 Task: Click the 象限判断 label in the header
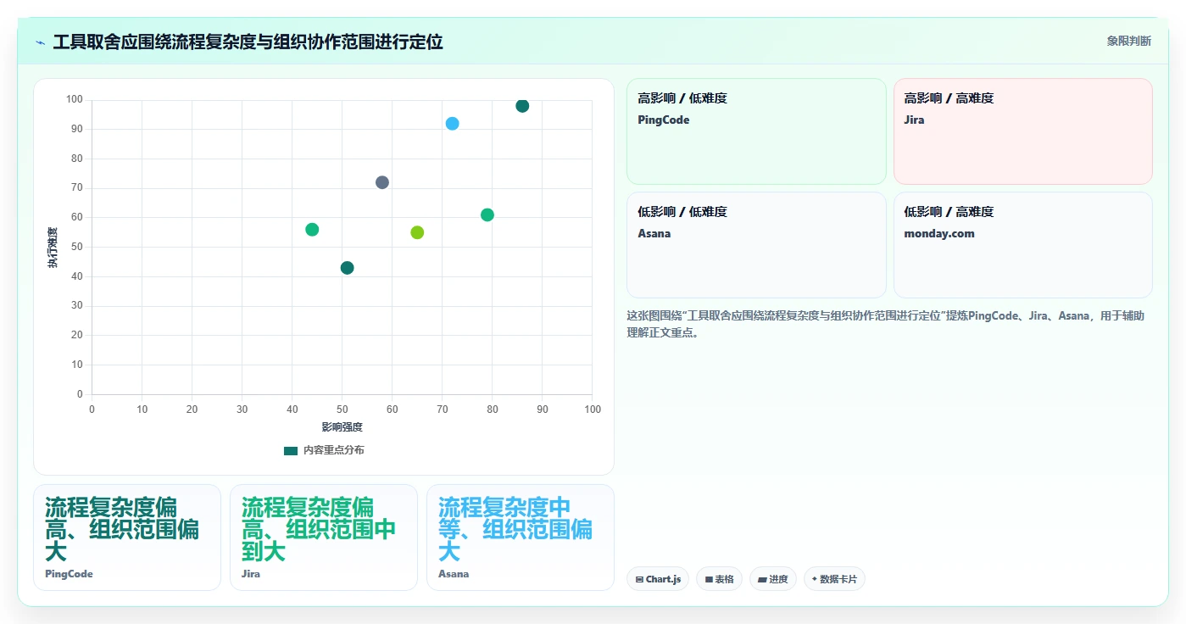pos(1128,41)
